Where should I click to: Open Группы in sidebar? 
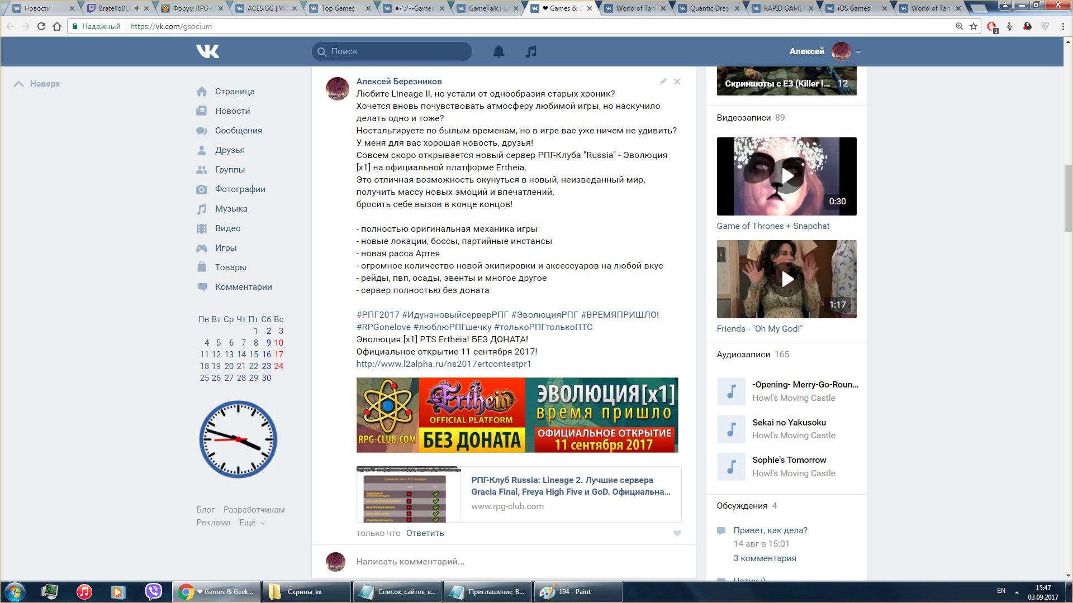click(230, 170)
